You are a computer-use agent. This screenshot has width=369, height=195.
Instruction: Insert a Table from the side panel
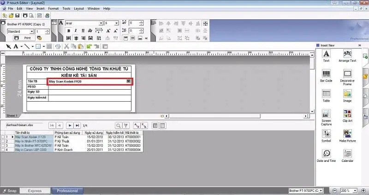[326, 96]
